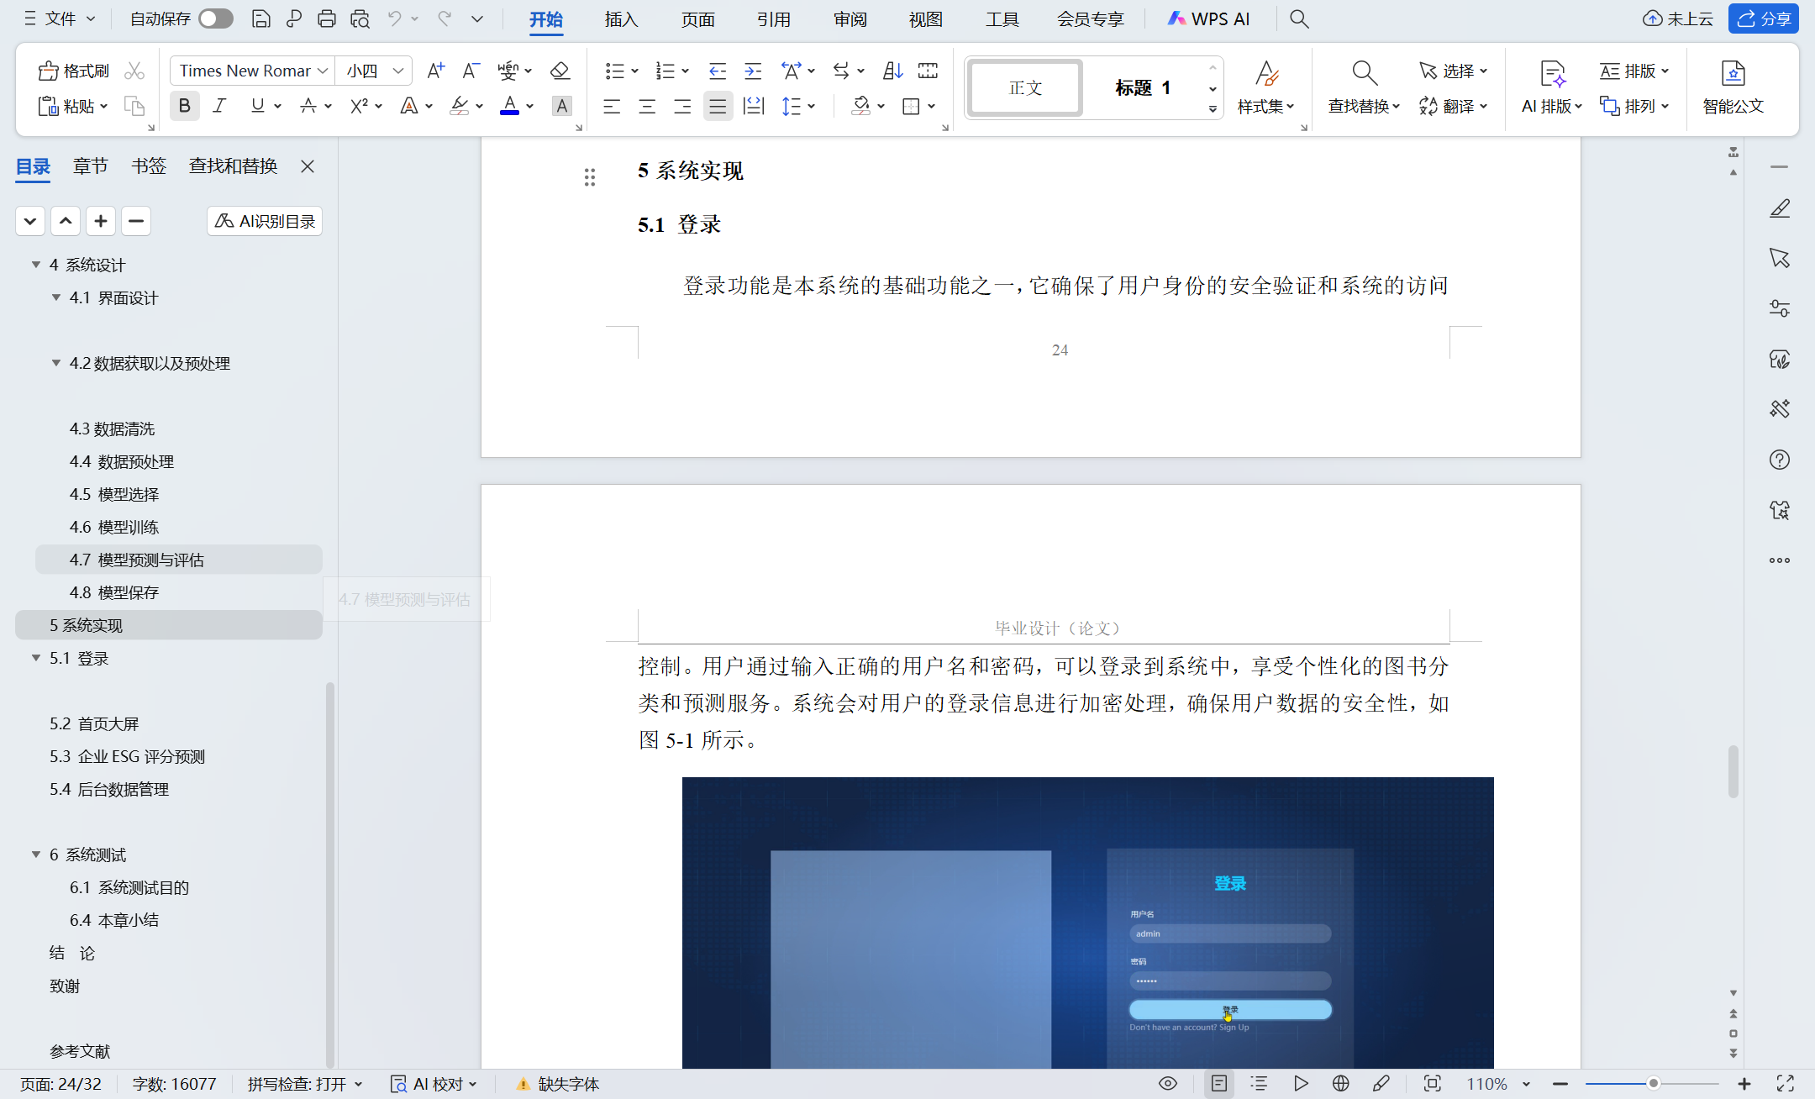
Task: Toggle the AutoSave (自动保存) switch
Action: 216,18
